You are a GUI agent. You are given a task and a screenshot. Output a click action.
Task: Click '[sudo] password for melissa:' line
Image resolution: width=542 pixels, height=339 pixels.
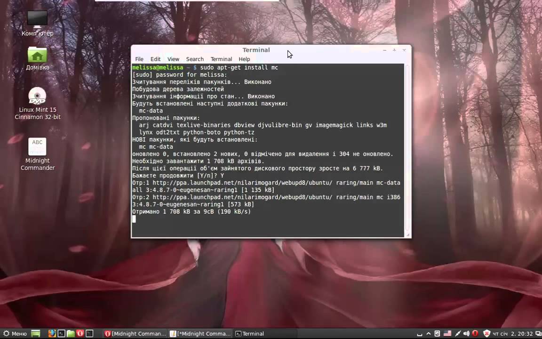(179, 75)
